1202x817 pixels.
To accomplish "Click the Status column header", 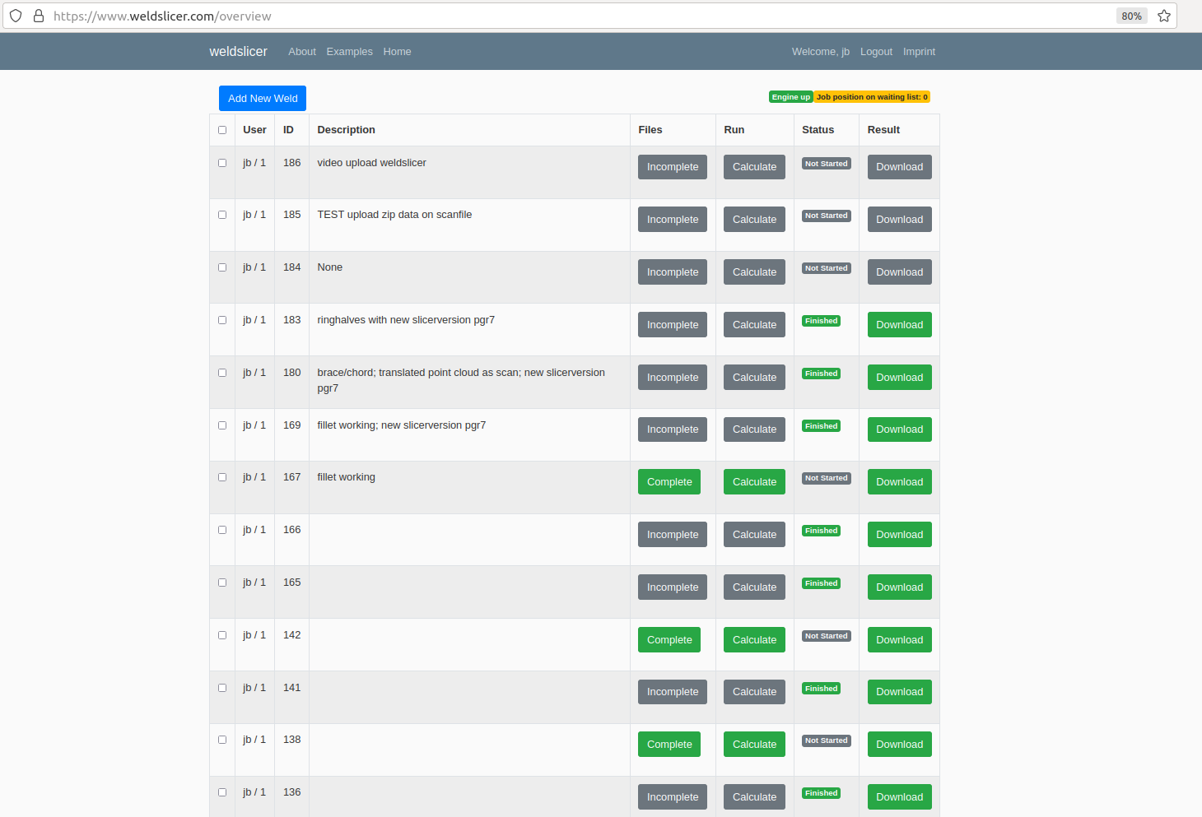I will pyautogui.click(x=818, y=130).
